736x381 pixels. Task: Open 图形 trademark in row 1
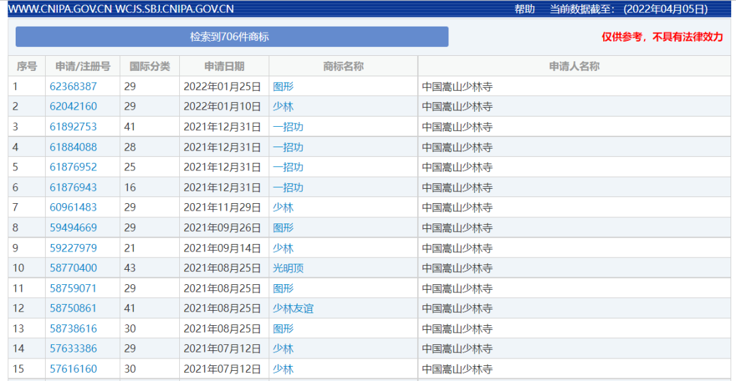[x=283, y=87]
